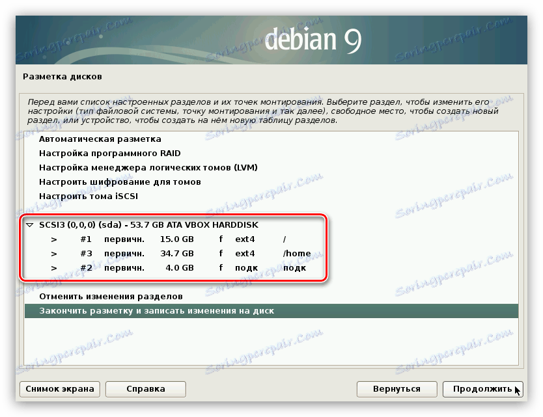Click the f flag in the 4.0 GB row

point(221,268)
